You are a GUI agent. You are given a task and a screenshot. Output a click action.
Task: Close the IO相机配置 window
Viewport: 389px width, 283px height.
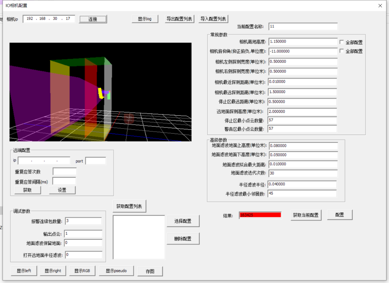[380, 5]
